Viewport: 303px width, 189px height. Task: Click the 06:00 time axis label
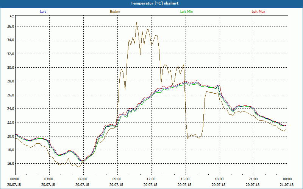coord(83,179)
